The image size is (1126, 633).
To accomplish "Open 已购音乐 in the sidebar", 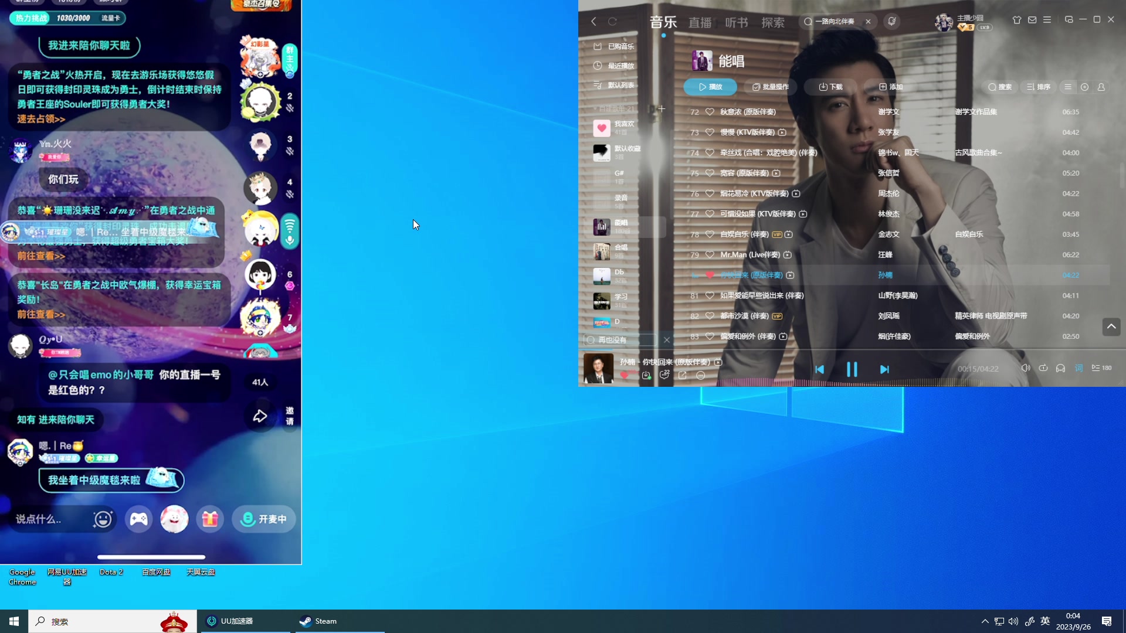I will (614, 46).
